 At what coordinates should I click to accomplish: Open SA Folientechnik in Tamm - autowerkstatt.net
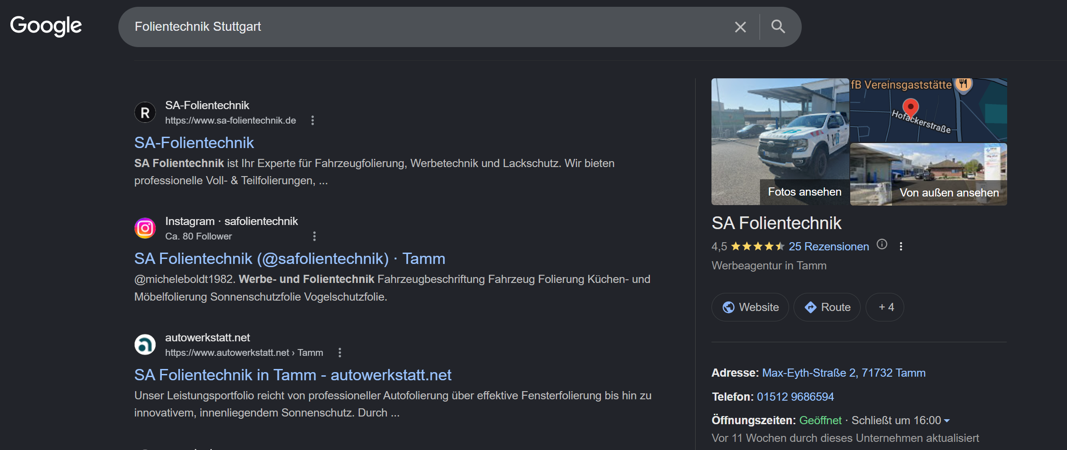point(293,375)
